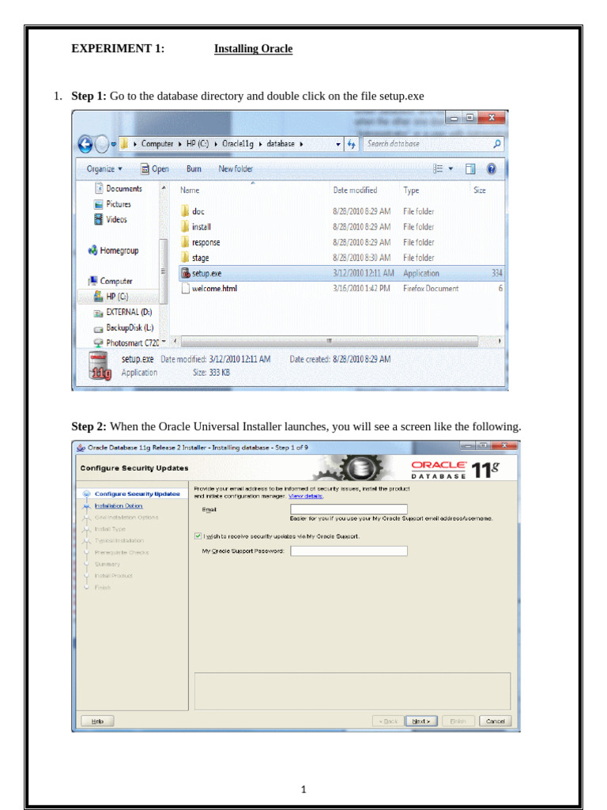The height and width of the screenshot is (810, 607).
Task: Click the Homegroup icon in navigation pane
Action: (x=93, y=250)
